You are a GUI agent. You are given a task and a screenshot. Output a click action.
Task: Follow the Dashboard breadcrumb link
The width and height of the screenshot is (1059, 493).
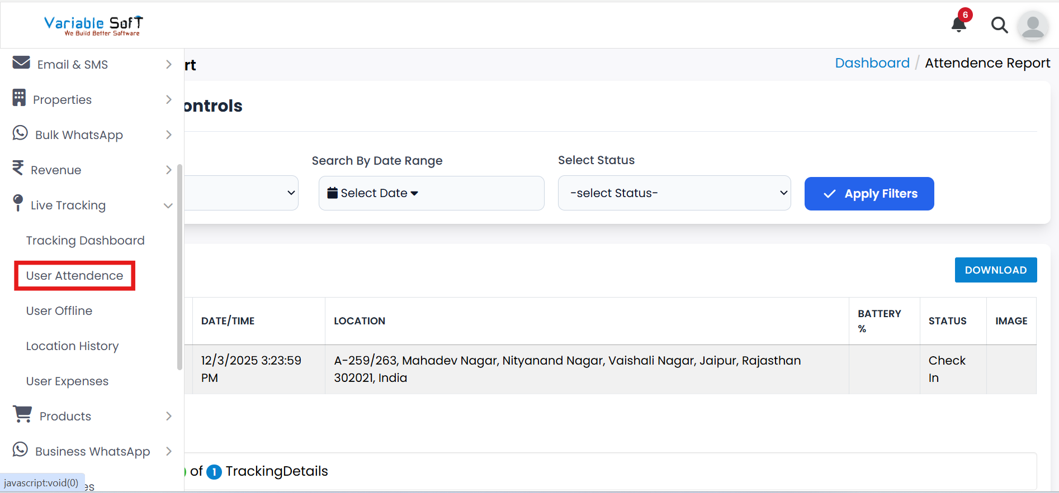click(x=872, y=63)
